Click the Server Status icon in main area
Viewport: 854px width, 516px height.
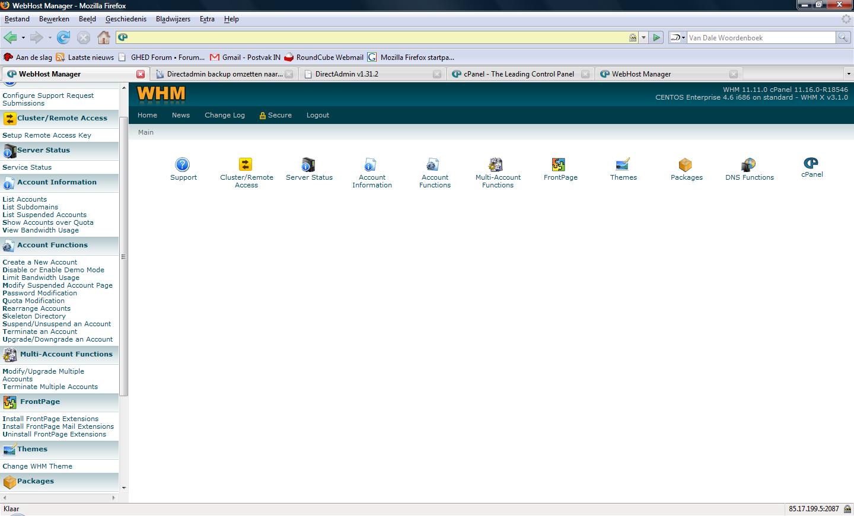308,164
